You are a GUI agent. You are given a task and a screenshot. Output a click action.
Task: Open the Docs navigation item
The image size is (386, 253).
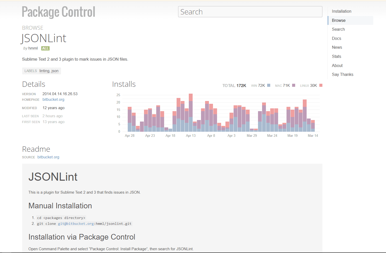tap(336, 38)
